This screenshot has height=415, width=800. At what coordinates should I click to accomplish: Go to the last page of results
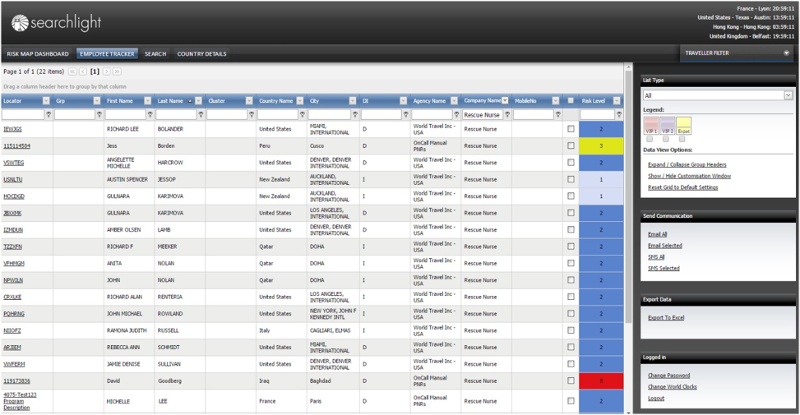[x=117, y=72]
